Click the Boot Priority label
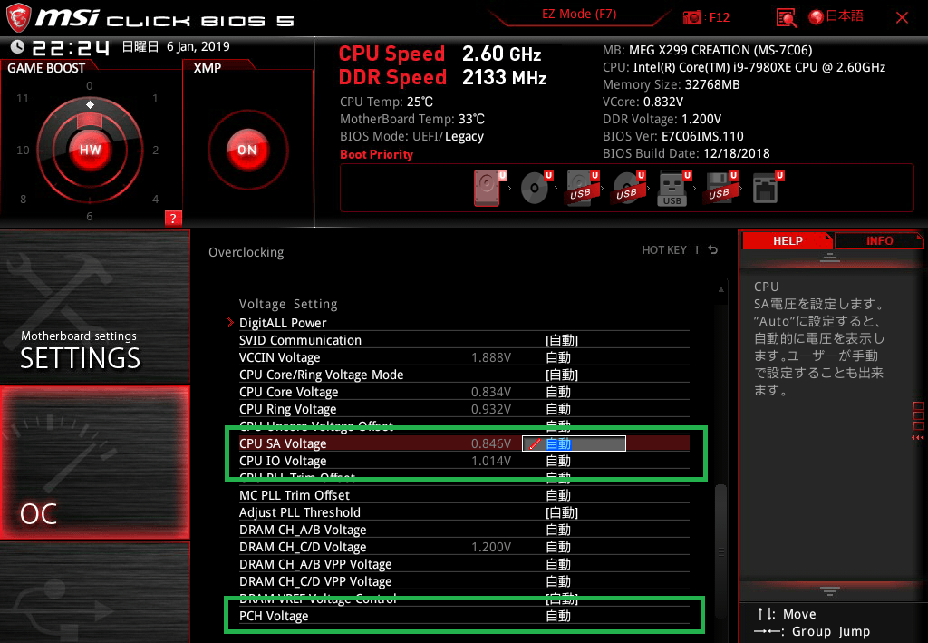 click(x=376, y=154)
